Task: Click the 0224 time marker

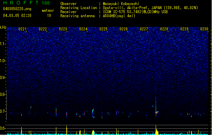Action: (x=83, y=29)
